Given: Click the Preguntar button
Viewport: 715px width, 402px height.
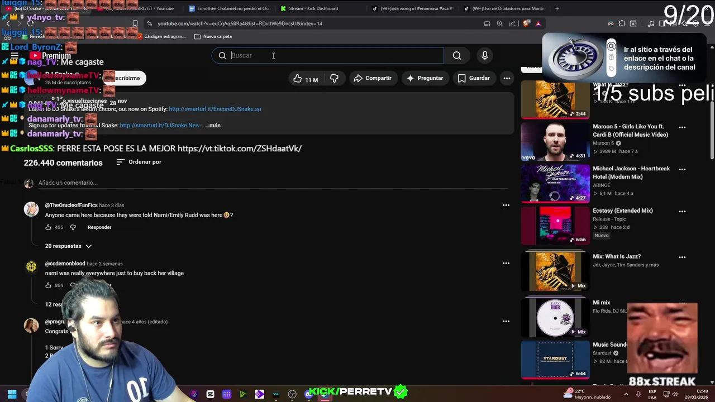Looking at the screenshot, I should pos(425,78).
